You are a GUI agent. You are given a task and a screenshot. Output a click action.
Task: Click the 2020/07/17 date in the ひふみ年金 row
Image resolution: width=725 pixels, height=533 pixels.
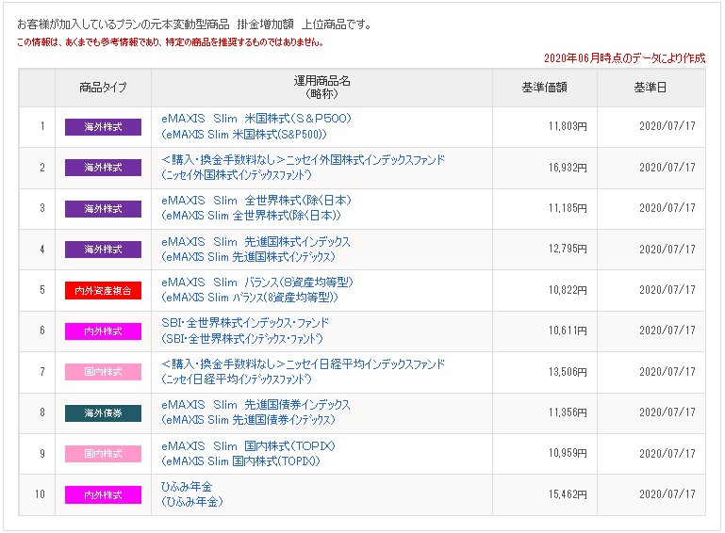667,494
